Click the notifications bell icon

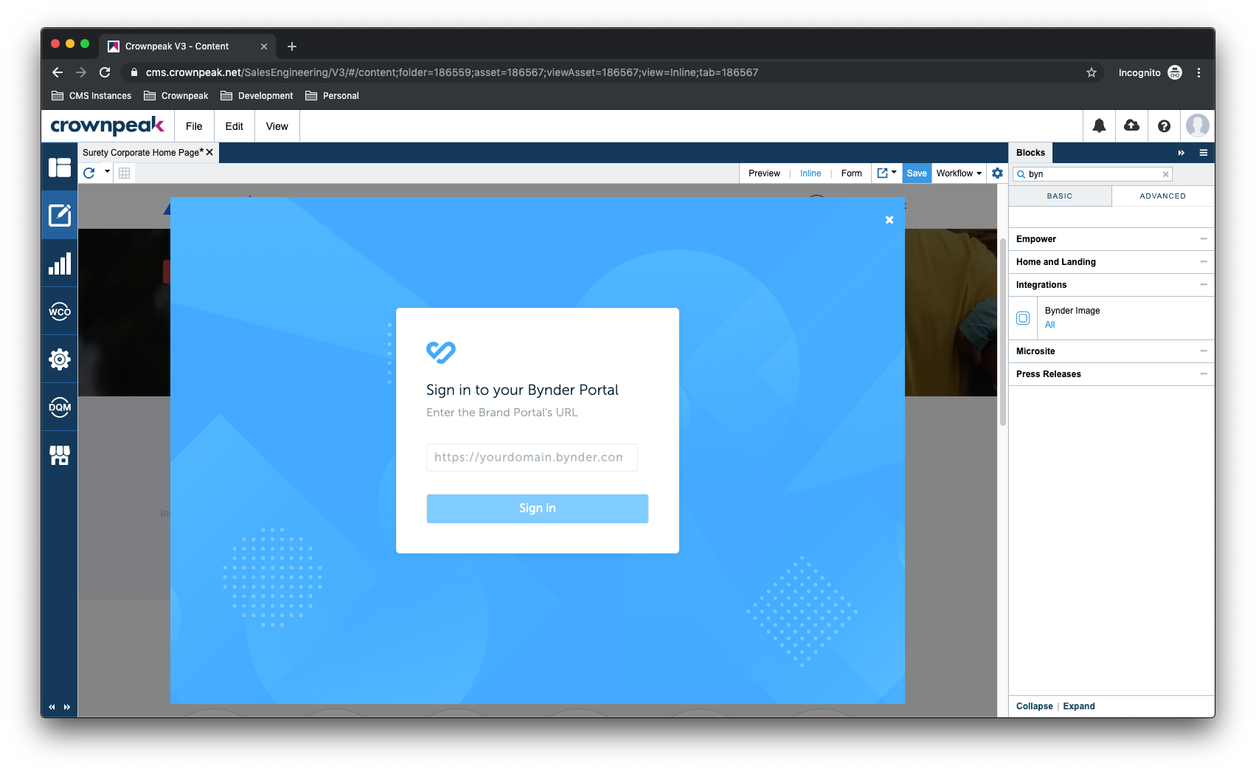coord(1099,126)
